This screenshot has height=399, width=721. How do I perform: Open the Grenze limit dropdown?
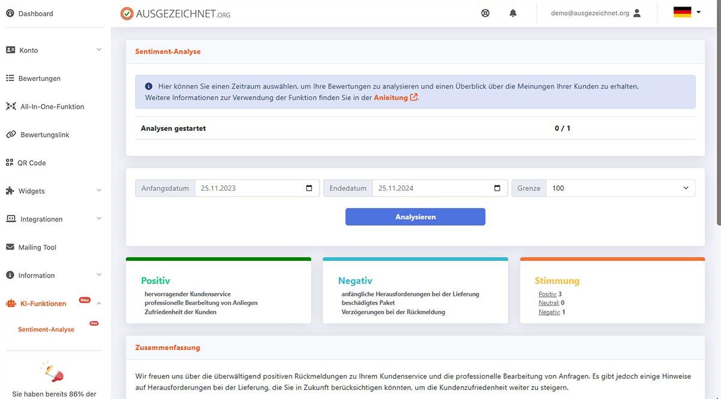[620, 188]
